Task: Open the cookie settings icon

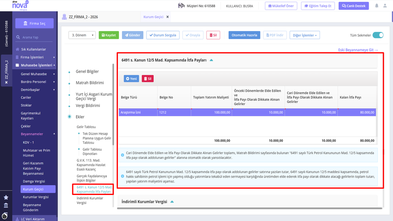Action: (5, 216)
